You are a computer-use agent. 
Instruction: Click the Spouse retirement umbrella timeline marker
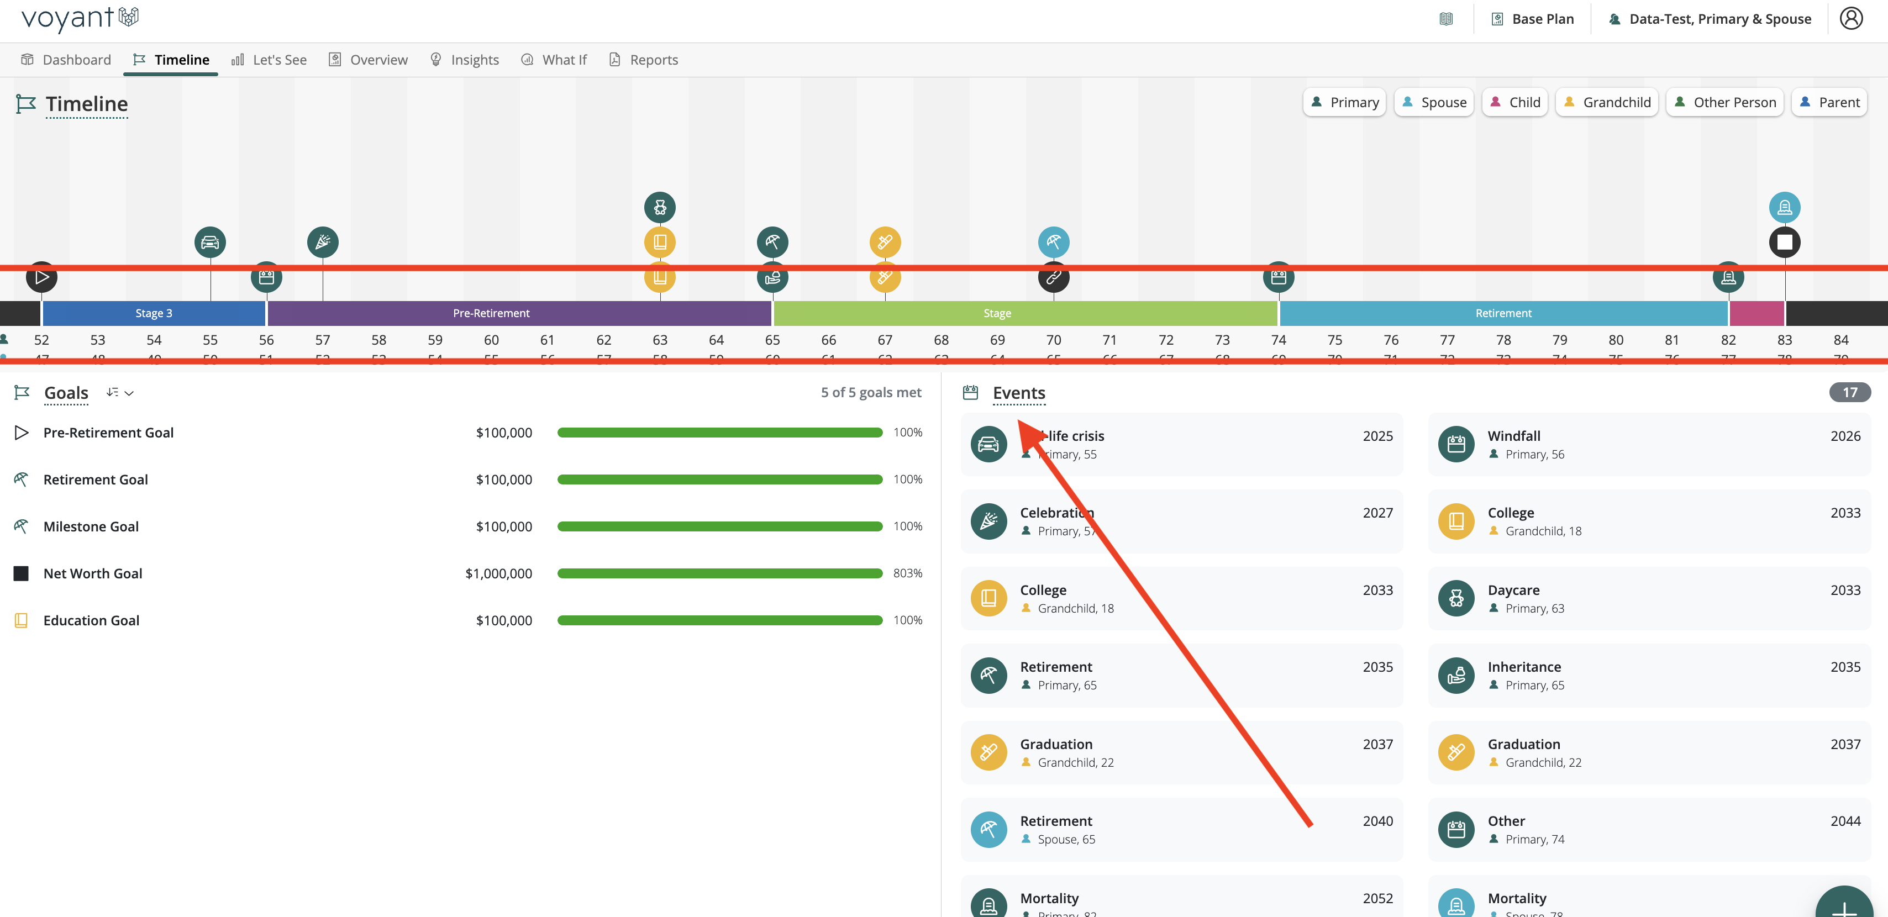pyautogui.click(x=1053, y=242)
